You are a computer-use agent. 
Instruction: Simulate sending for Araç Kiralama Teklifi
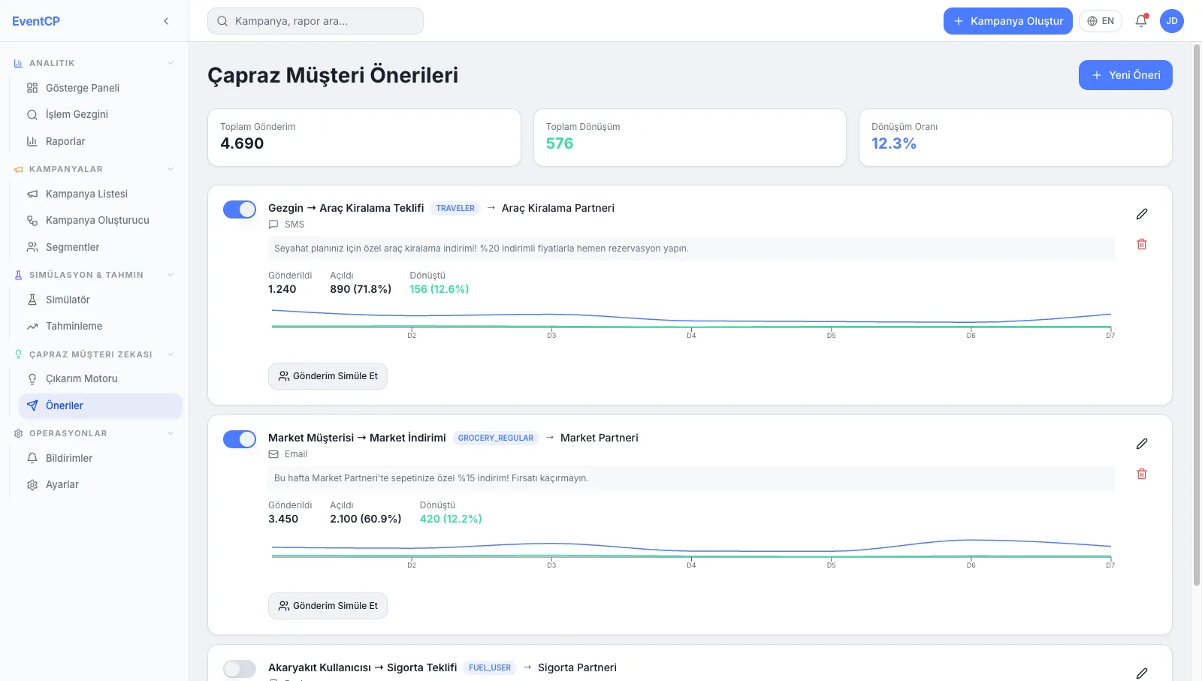click(328, 376)
